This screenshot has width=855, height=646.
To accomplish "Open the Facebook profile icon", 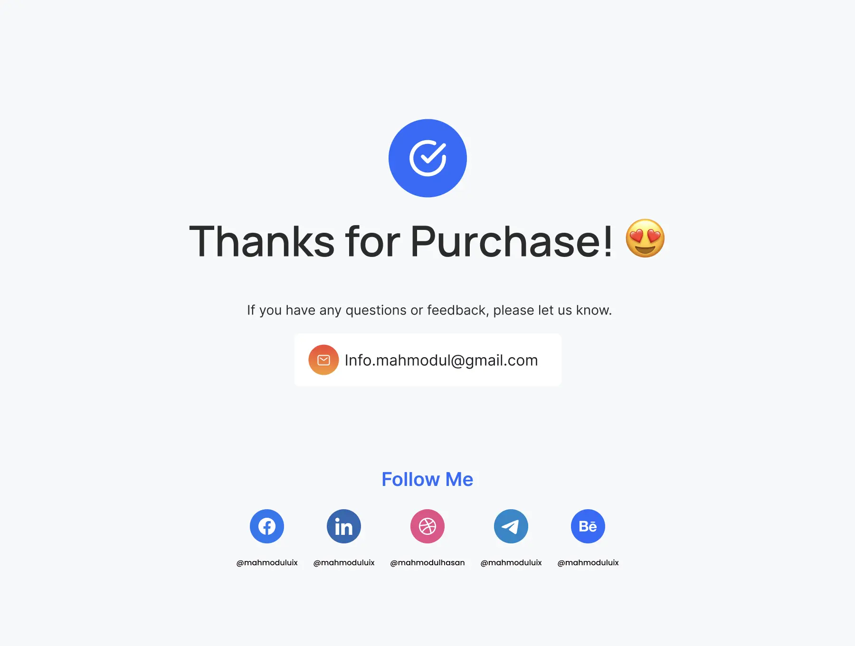I will (267, 526).
